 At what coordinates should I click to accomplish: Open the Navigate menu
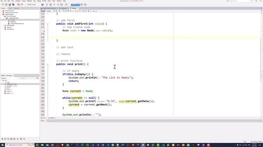pos(18,1)
